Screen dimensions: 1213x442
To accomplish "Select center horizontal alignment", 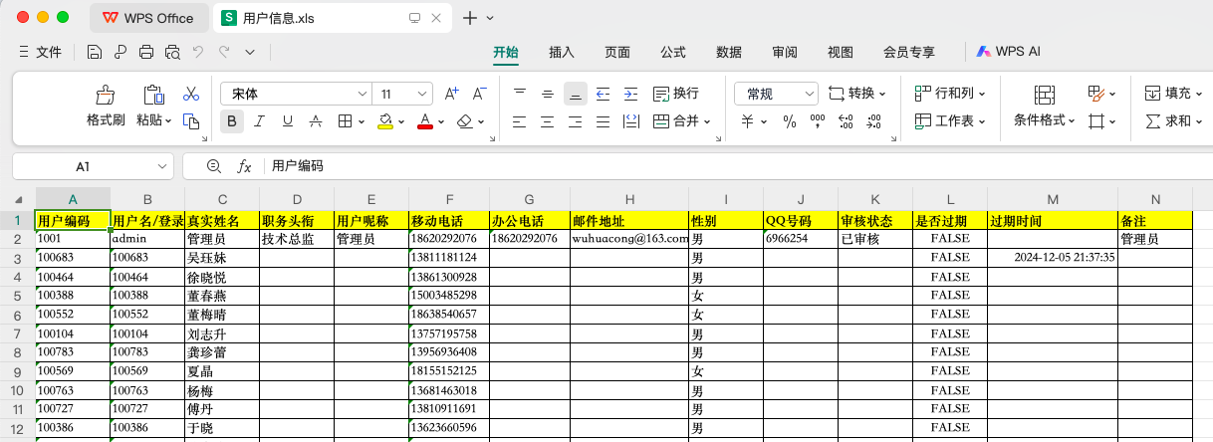I will tap(547, 121).
